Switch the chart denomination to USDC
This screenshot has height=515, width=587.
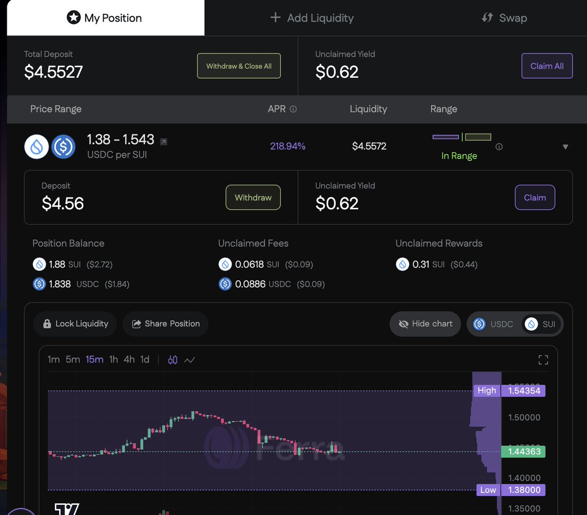point(494,324)
